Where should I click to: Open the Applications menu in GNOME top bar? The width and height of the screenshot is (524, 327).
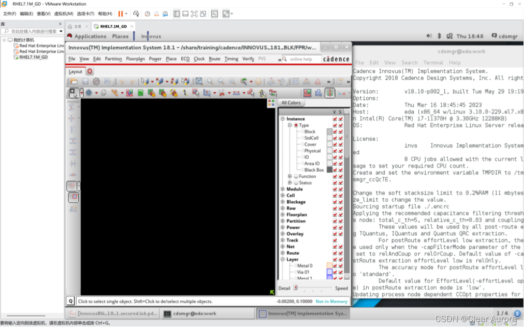pyautogui.click(x=90, y=36)
